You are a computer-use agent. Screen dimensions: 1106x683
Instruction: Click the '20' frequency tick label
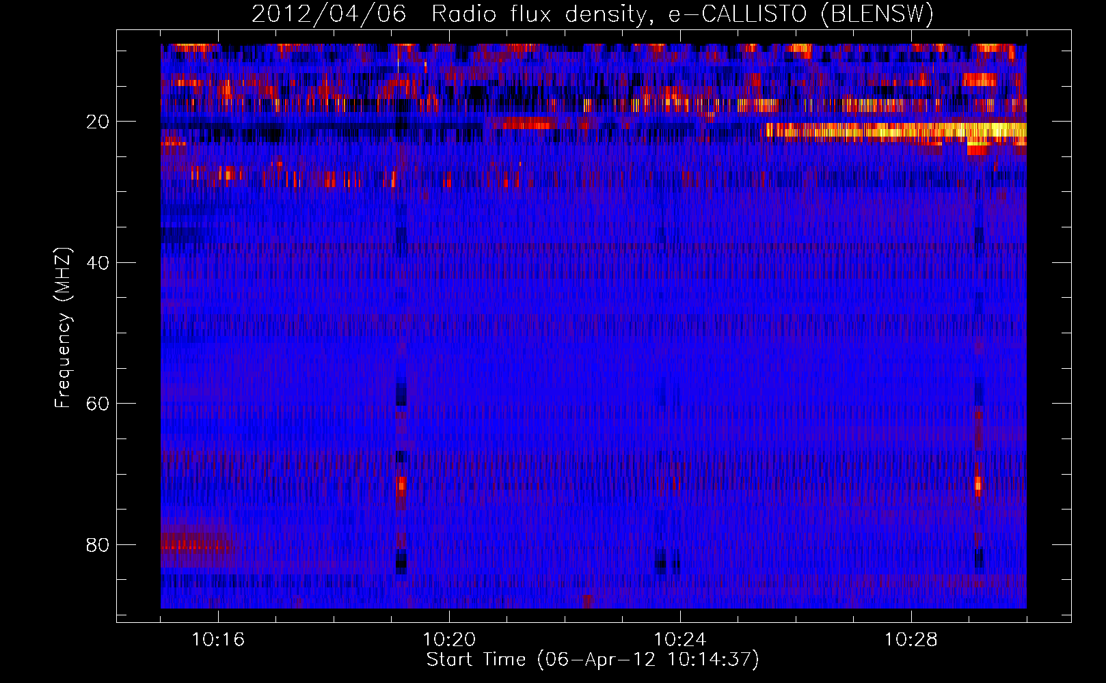point(98,122)
